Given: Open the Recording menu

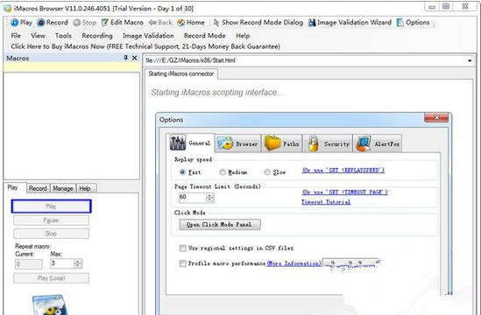Looking at the screenshot, I should click(97, 36).
